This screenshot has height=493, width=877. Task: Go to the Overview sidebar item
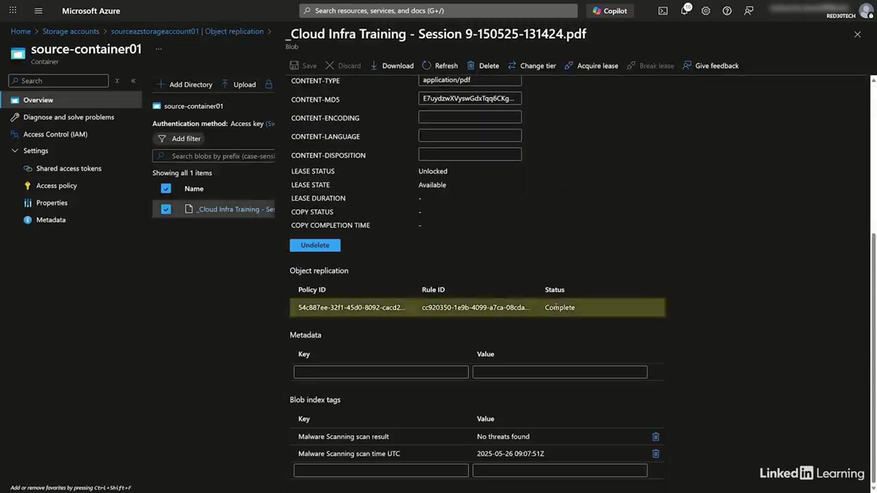pyautogui.click(x=38, y=100)
